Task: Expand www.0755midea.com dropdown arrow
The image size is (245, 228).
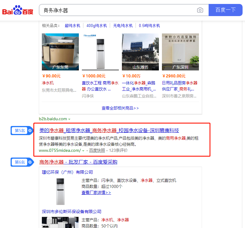Action: point(83,151)
